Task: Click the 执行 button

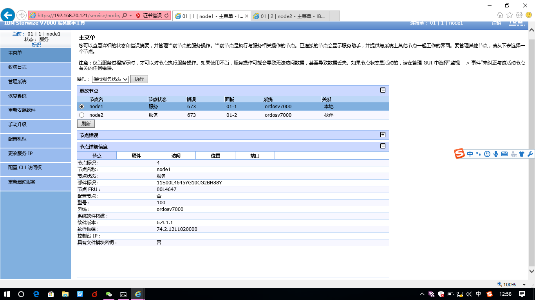Action: 139,79
